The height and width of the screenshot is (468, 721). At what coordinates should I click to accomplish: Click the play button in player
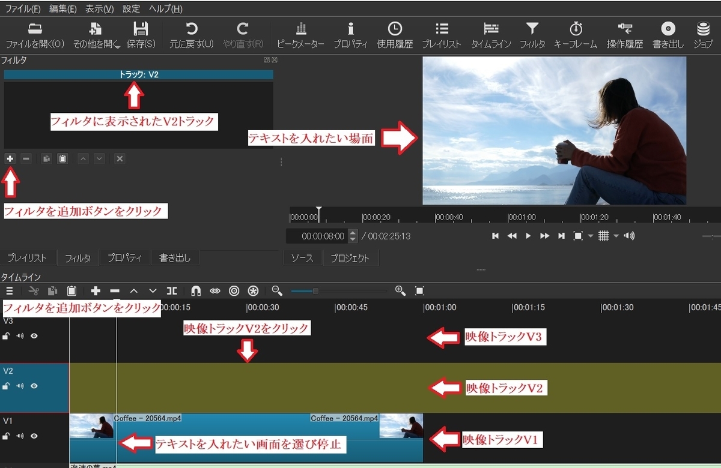click(528, 236)
